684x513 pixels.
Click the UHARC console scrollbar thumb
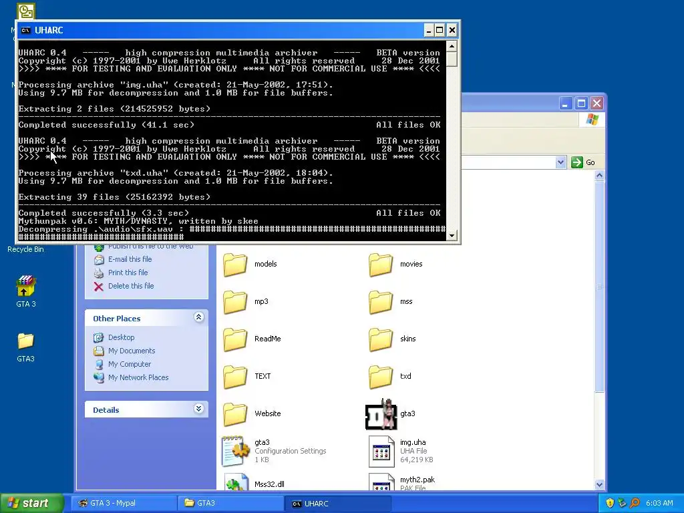(x=452, y=59)
